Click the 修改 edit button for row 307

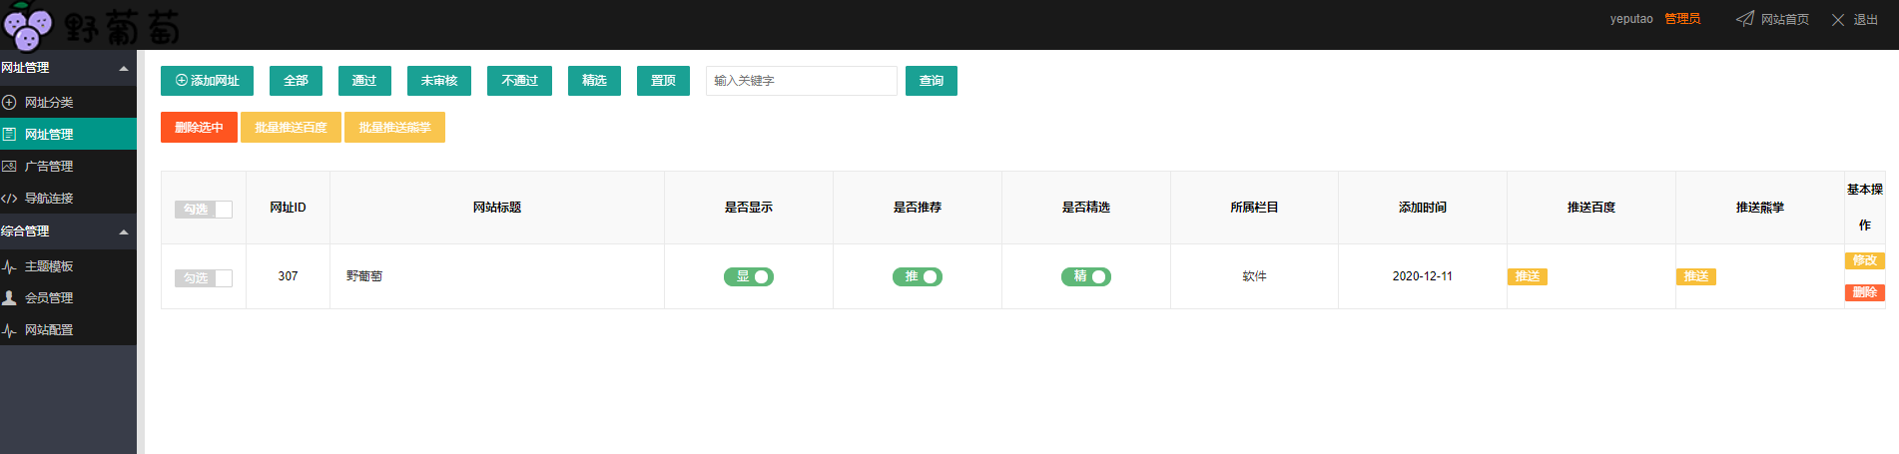pyautogui.click(x=1865, y=260)
